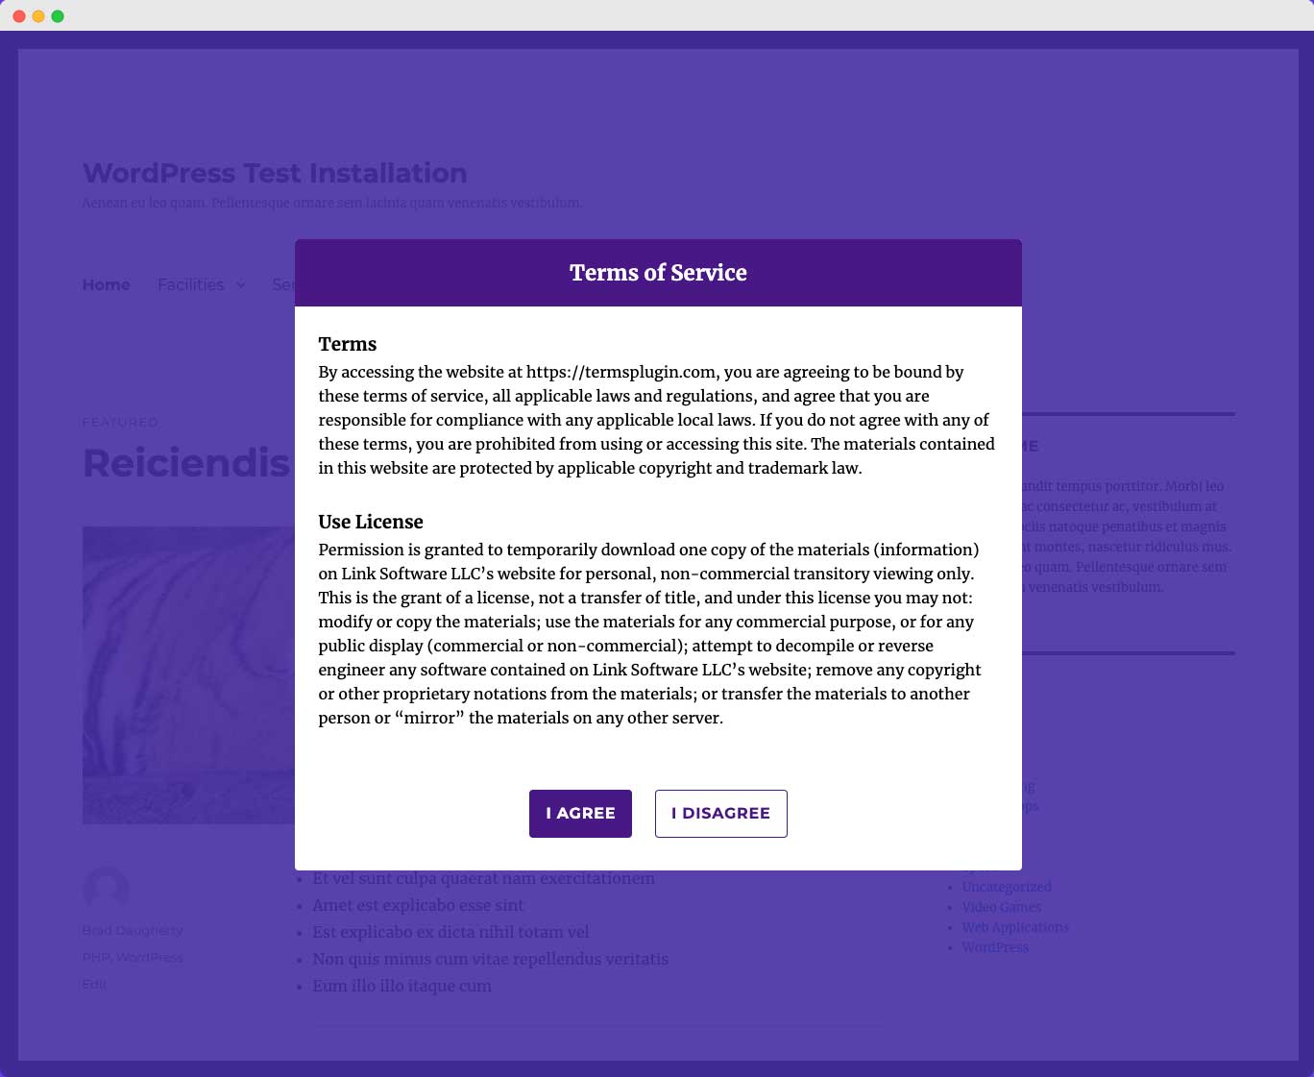
Task: Open the WordPress category link
Action: click(x=995, y=947)
